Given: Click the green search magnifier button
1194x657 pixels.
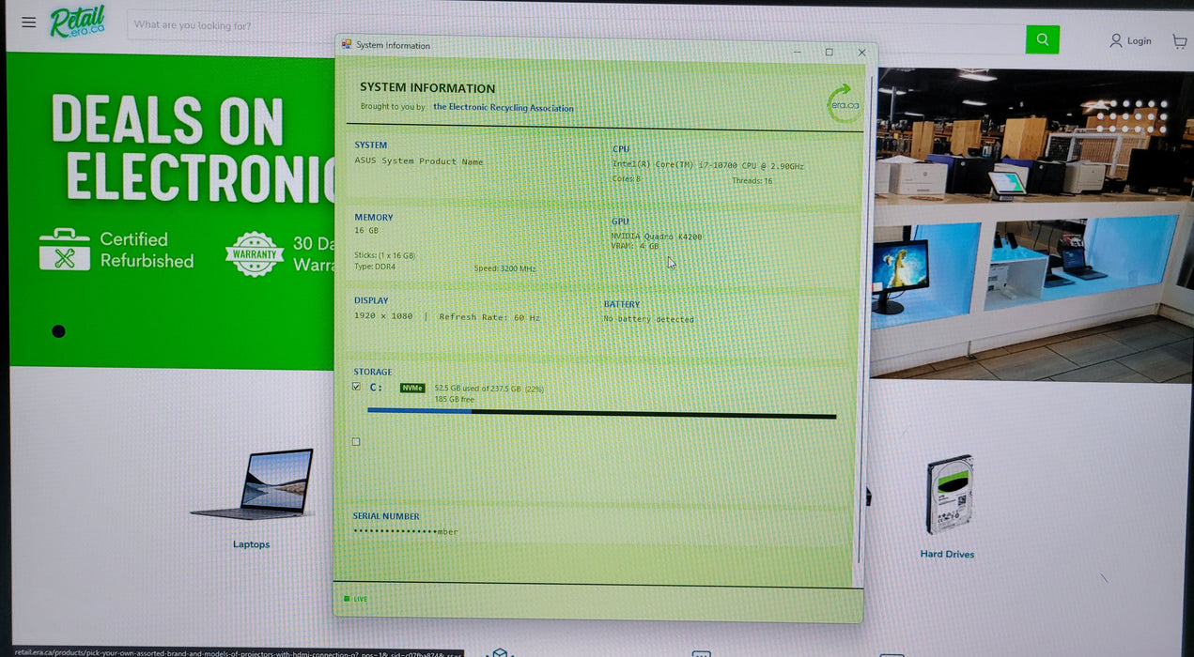Looking at the screenshot, I should (1042, 39).
